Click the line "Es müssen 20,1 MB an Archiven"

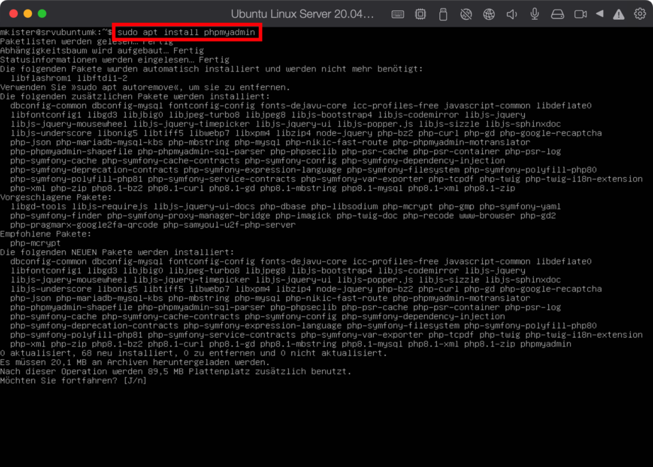click(x=135, y=362)
